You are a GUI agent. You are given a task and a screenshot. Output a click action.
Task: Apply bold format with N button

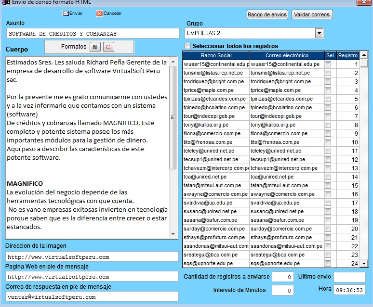click(95, 47)
